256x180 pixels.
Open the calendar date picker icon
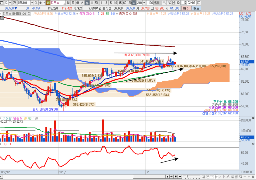click(x=198, y=3)
